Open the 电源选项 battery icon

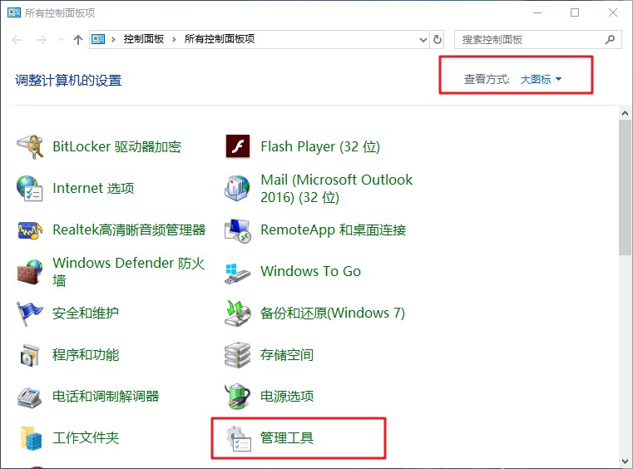[237, 396]
